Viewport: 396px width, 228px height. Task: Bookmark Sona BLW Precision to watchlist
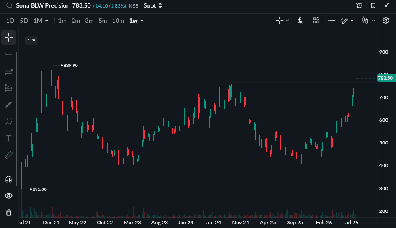coord(373,5)
